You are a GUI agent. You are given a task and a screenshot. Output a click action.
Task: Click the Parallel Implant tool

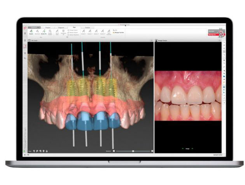click(x=51, y=32)
